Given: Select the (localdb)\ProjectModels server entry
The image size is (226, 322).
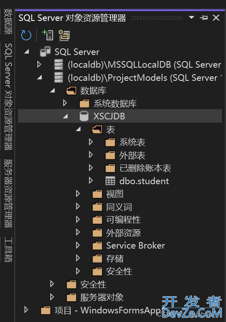Looking at the screenshot, I should (145, 78).
